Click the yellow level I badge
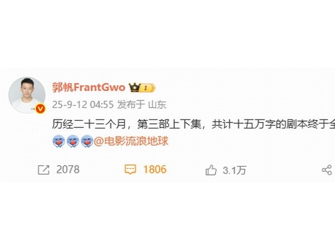Viewport: 335px width, 251px height. tap(147, 88)
